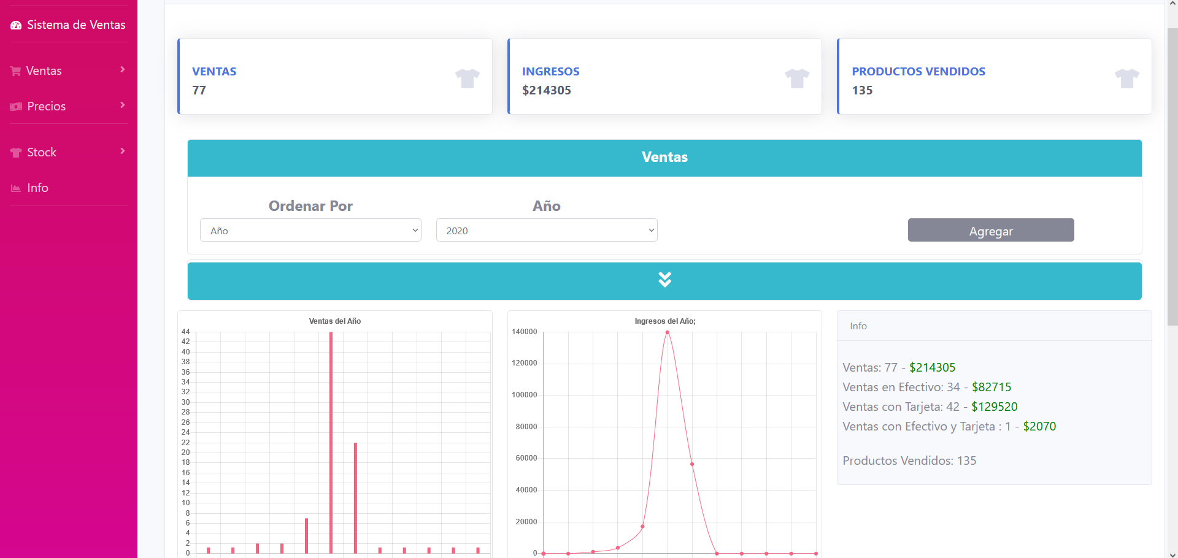Click the price tag icon next to Precios
The height and width of the screenshot is (558, 1178).
coord(15,106)
